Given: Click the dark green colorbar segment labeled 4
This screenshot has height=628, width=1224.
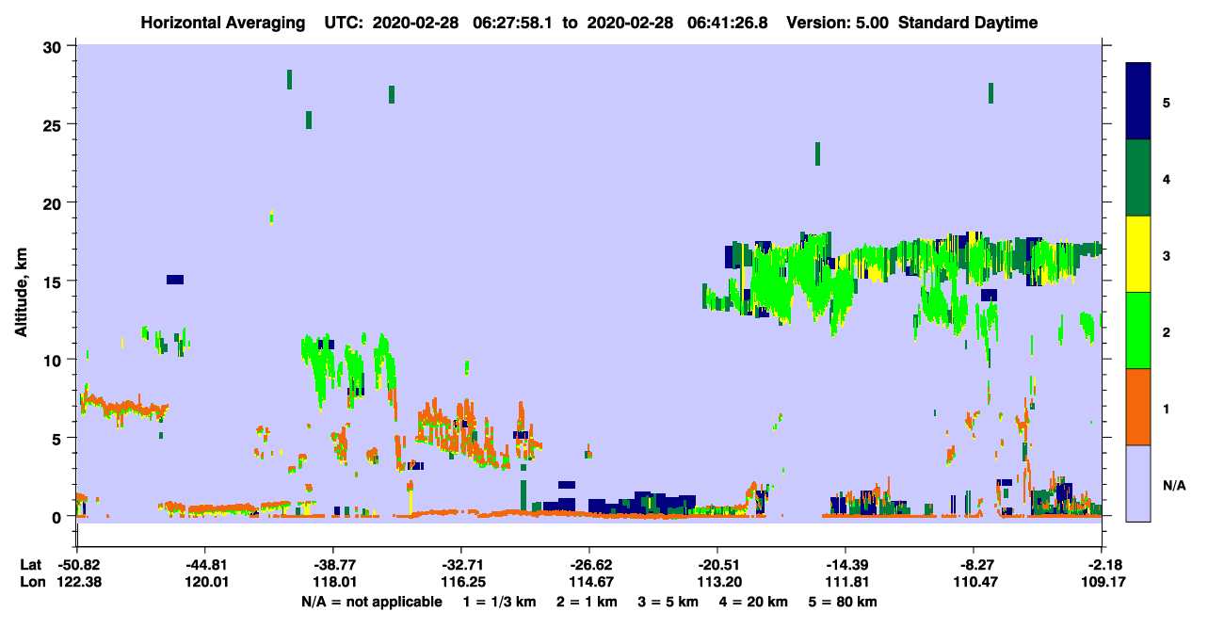Looking at the screenshot, I should pos(1138,178).
